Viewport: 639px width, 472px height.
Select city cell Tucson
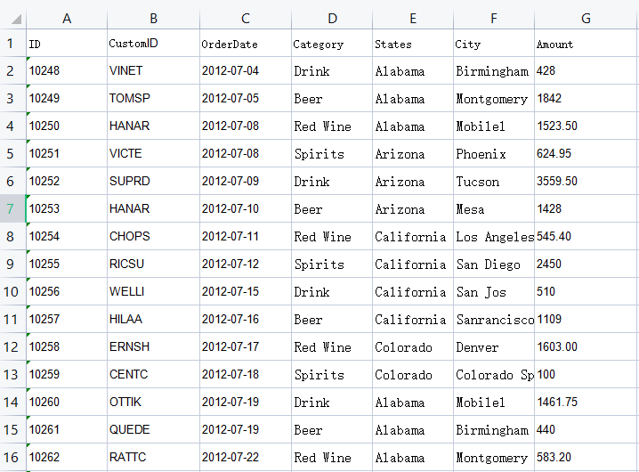pyautogui.click(x=494, y=181)
